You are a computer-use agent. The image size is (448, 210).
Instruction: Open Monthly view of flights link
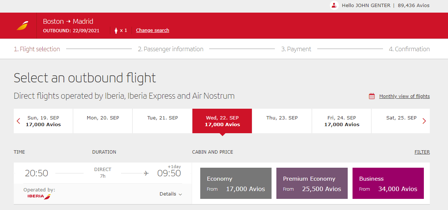coord(404,96)
